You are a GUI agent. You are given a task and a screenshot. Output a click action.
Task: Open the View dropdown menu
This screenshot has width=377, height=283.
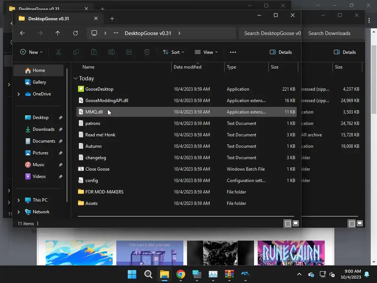pyautogui.click(x=206, y=52)
